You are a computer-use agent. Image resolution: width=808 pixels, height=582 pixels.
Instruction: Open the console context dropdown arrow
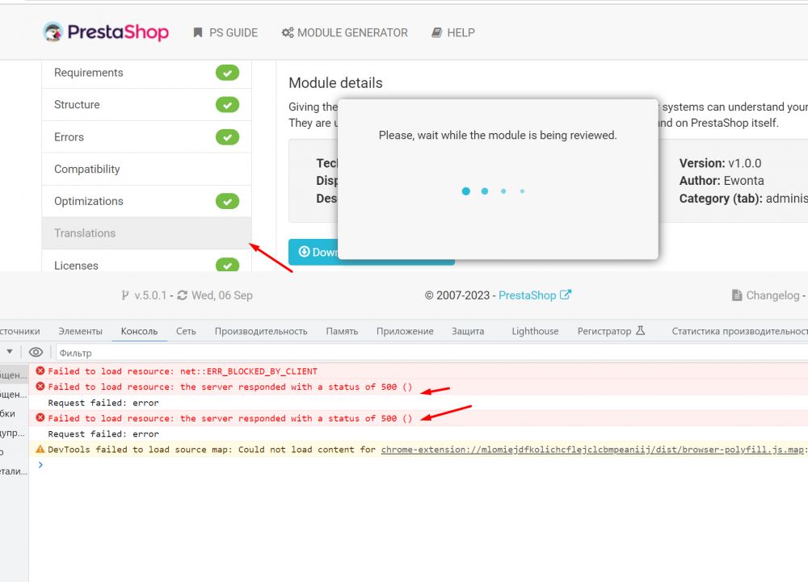click(x=10, y=352)
